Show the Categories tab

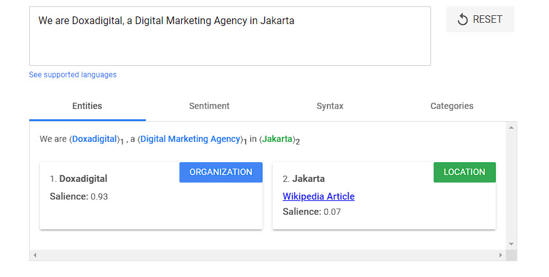452,106
